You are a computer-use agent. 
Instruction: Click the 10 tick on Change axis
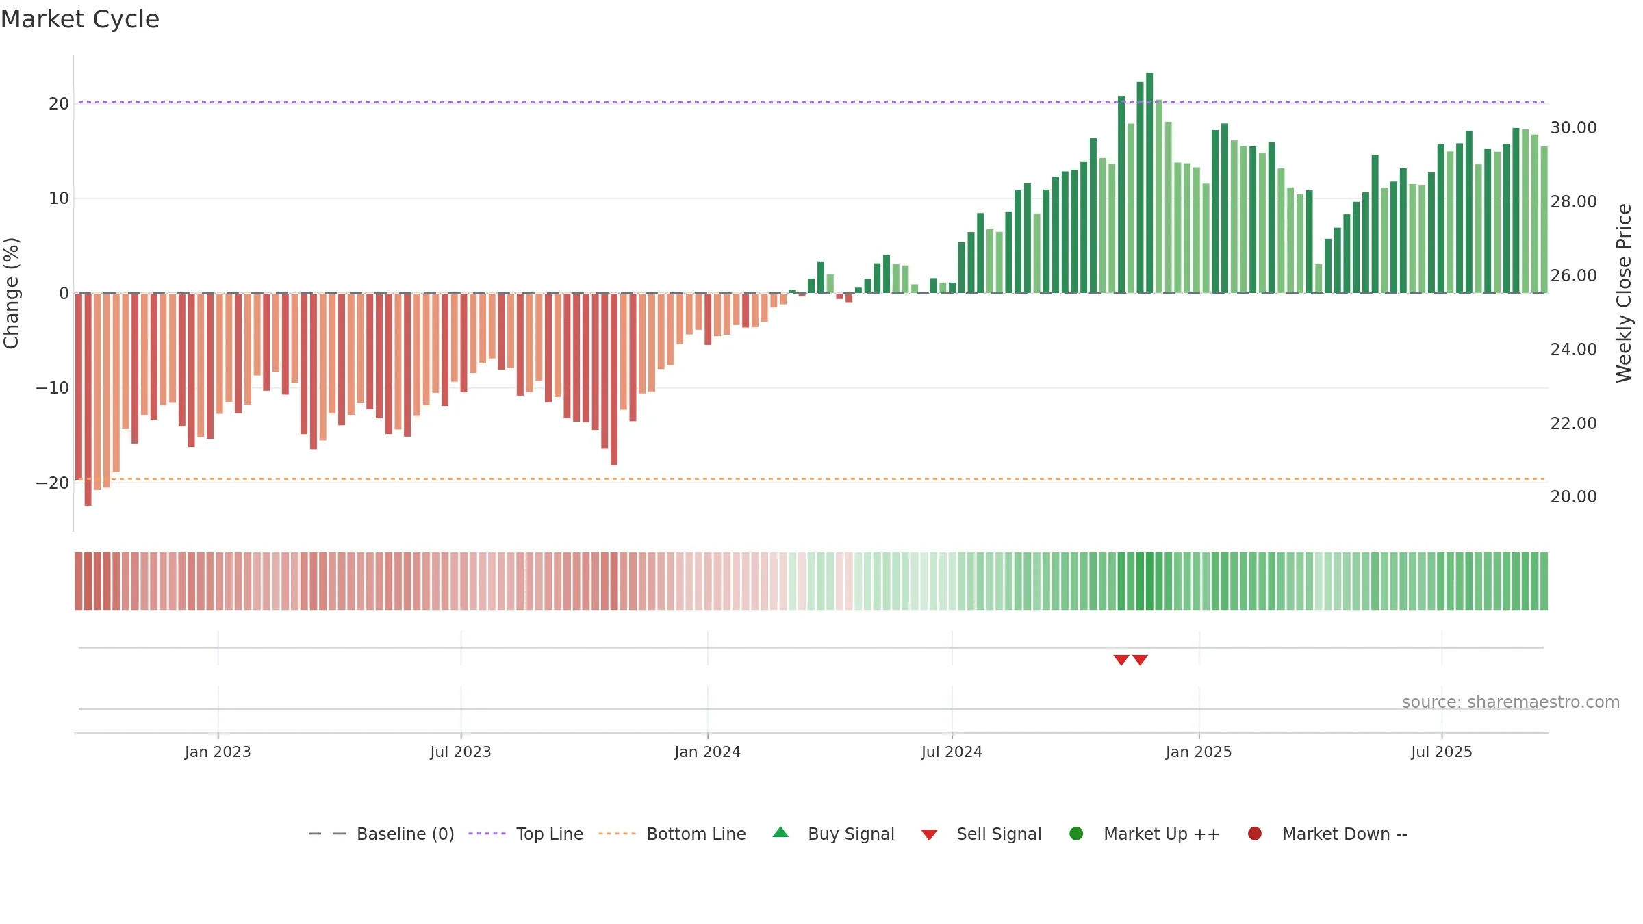[x=59, y=198]
